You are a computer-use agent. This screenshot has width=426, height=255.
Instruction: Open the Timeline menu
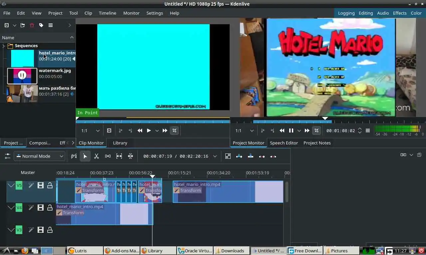tap(107, 13)
